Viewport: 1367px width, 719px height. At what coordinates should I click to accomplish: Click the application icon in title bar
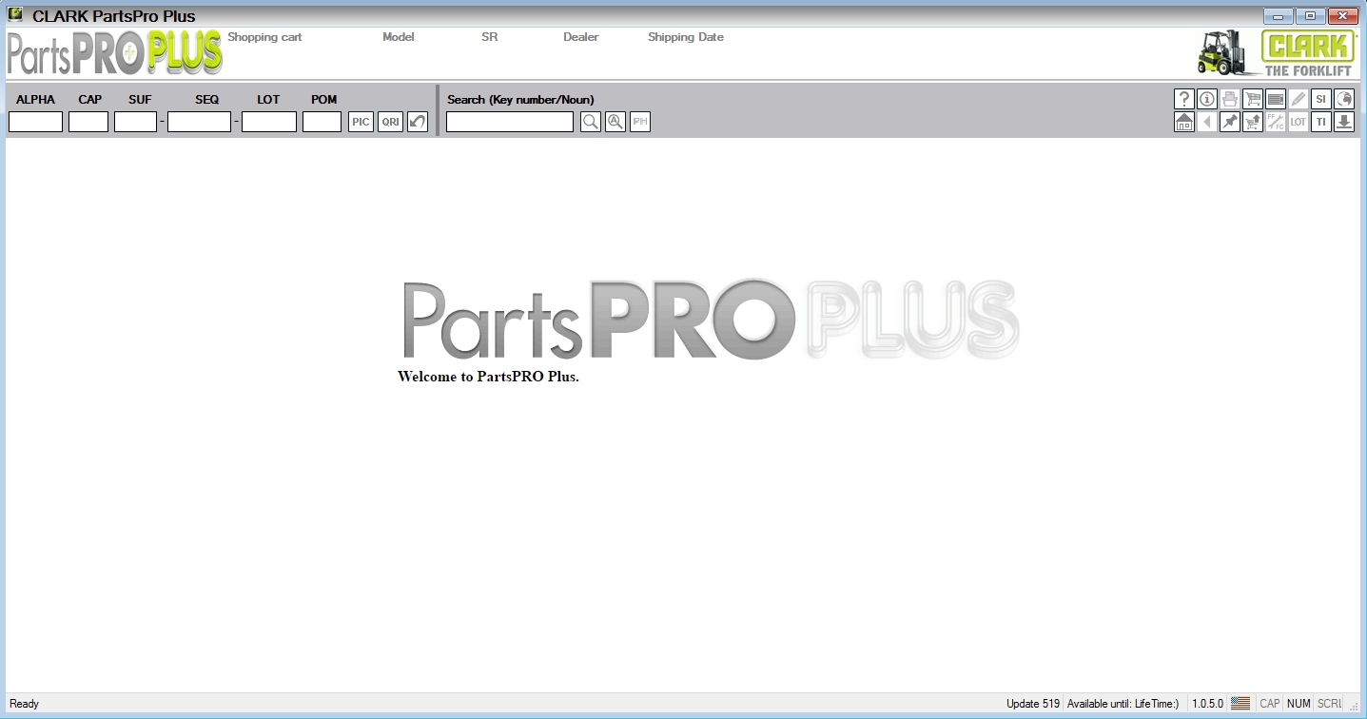15,15
